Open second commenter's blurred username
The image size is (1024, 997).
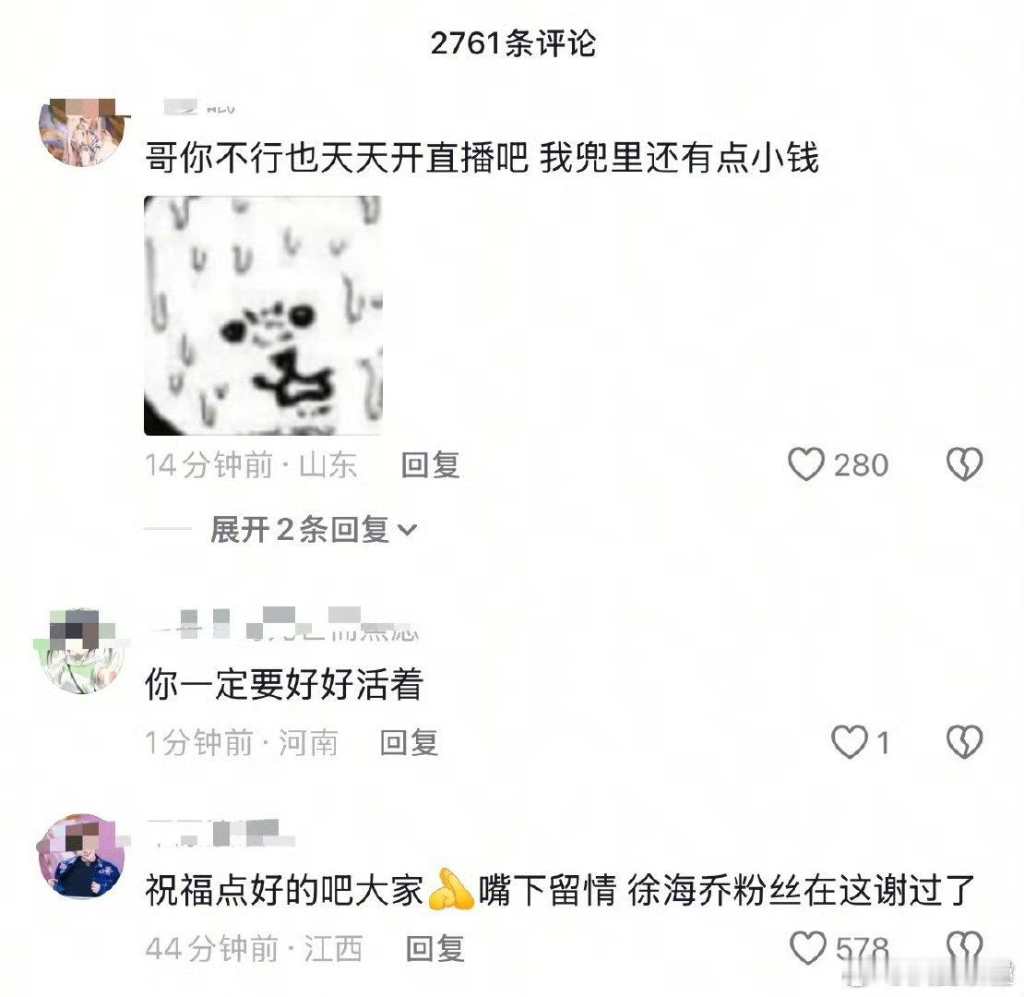point(284,624)
